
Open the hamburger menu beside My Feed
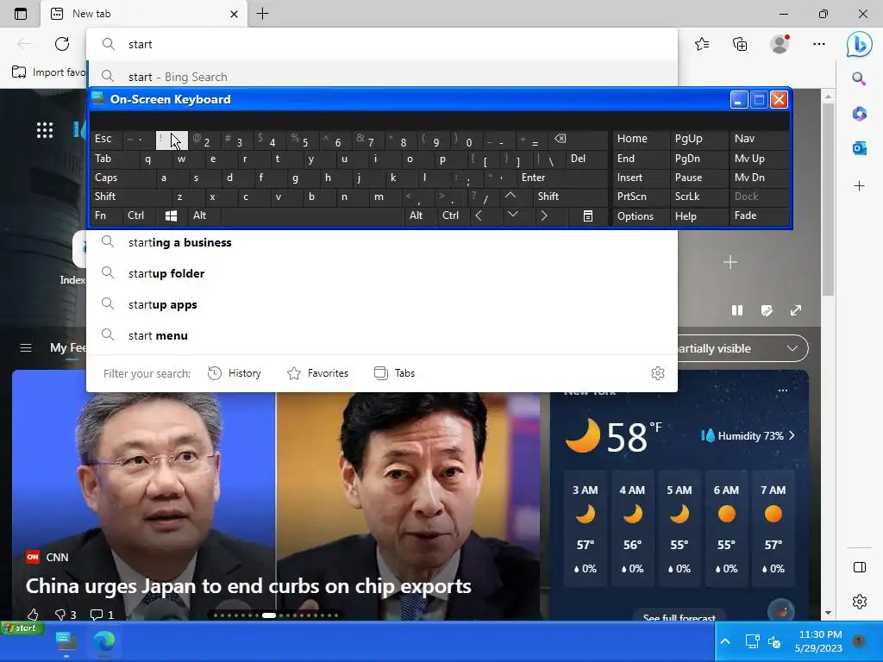26,348
